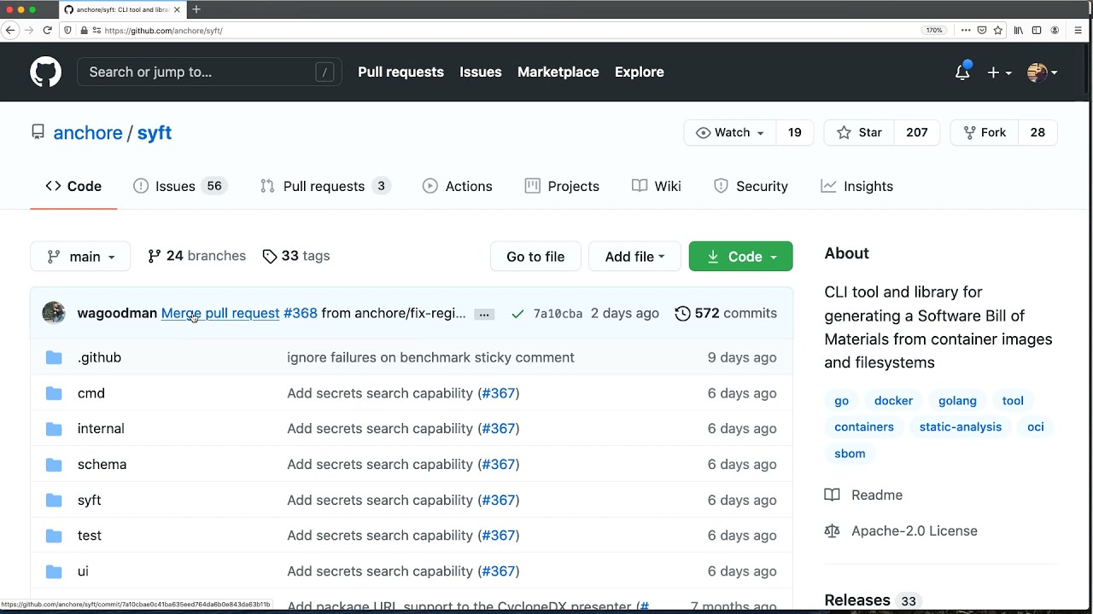Open the Readme link

pos(863,495)
